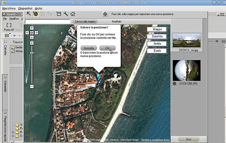Click globe icon beside DSCN1356.JPG
The width and height of the screenshot is (226, 143).
(x=175, y=84)
